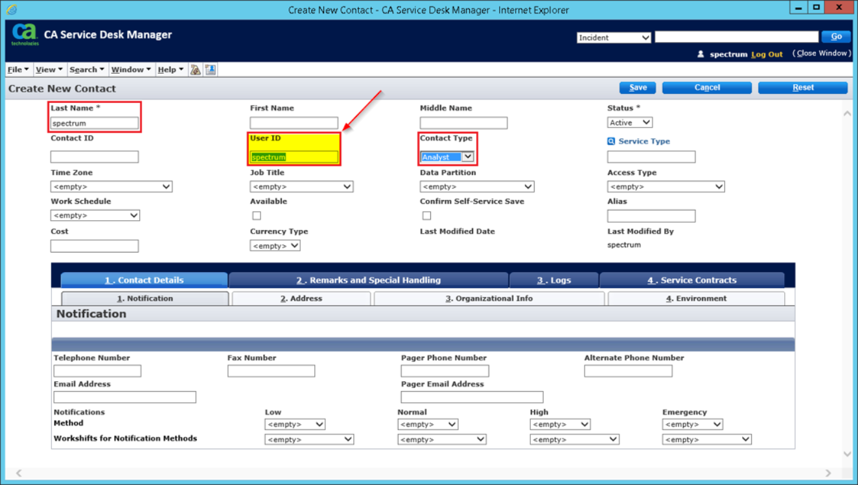This screenshot has height=485, width=858.
Task: Click the user icon beside spectrum
Action: click(701, 54)
